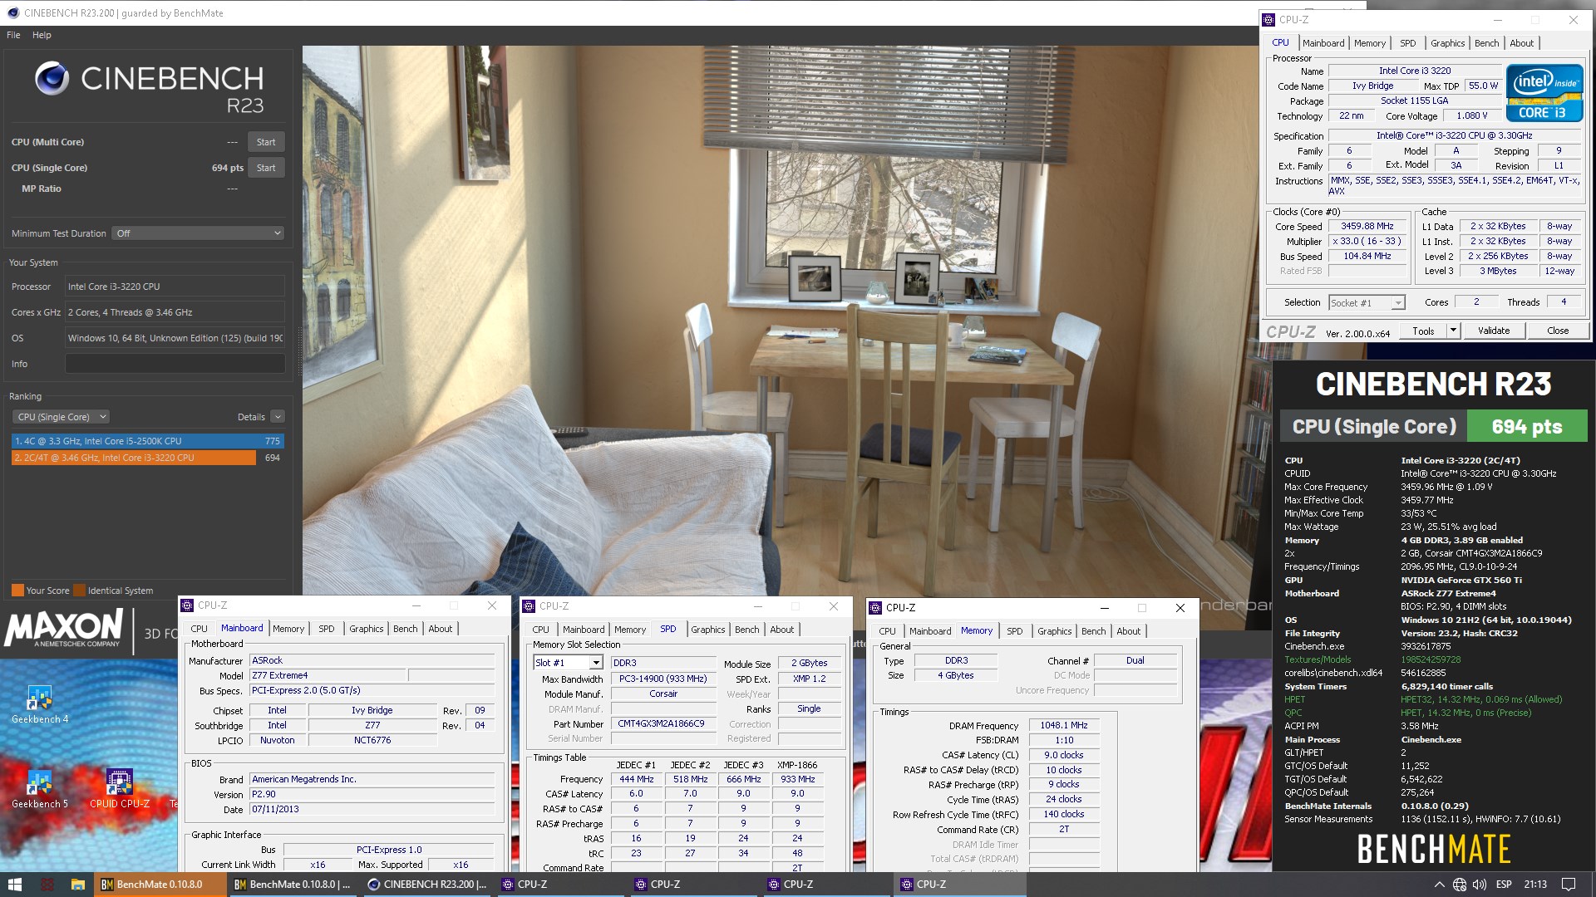Click the CAS# Latency 9.0 clocks value
This screenshot has height=897, width=1596.
point(1064,755)
